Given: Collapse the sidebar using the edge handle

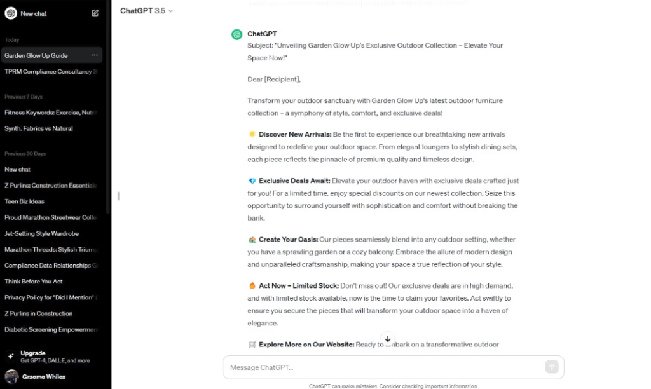Looking at the screenshot, I should pyautogui.click(x=118, y=196).
